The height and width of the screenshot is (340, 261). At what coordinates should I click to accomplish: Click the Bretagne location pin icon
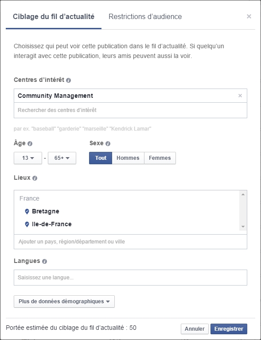[x=27, y=212]
